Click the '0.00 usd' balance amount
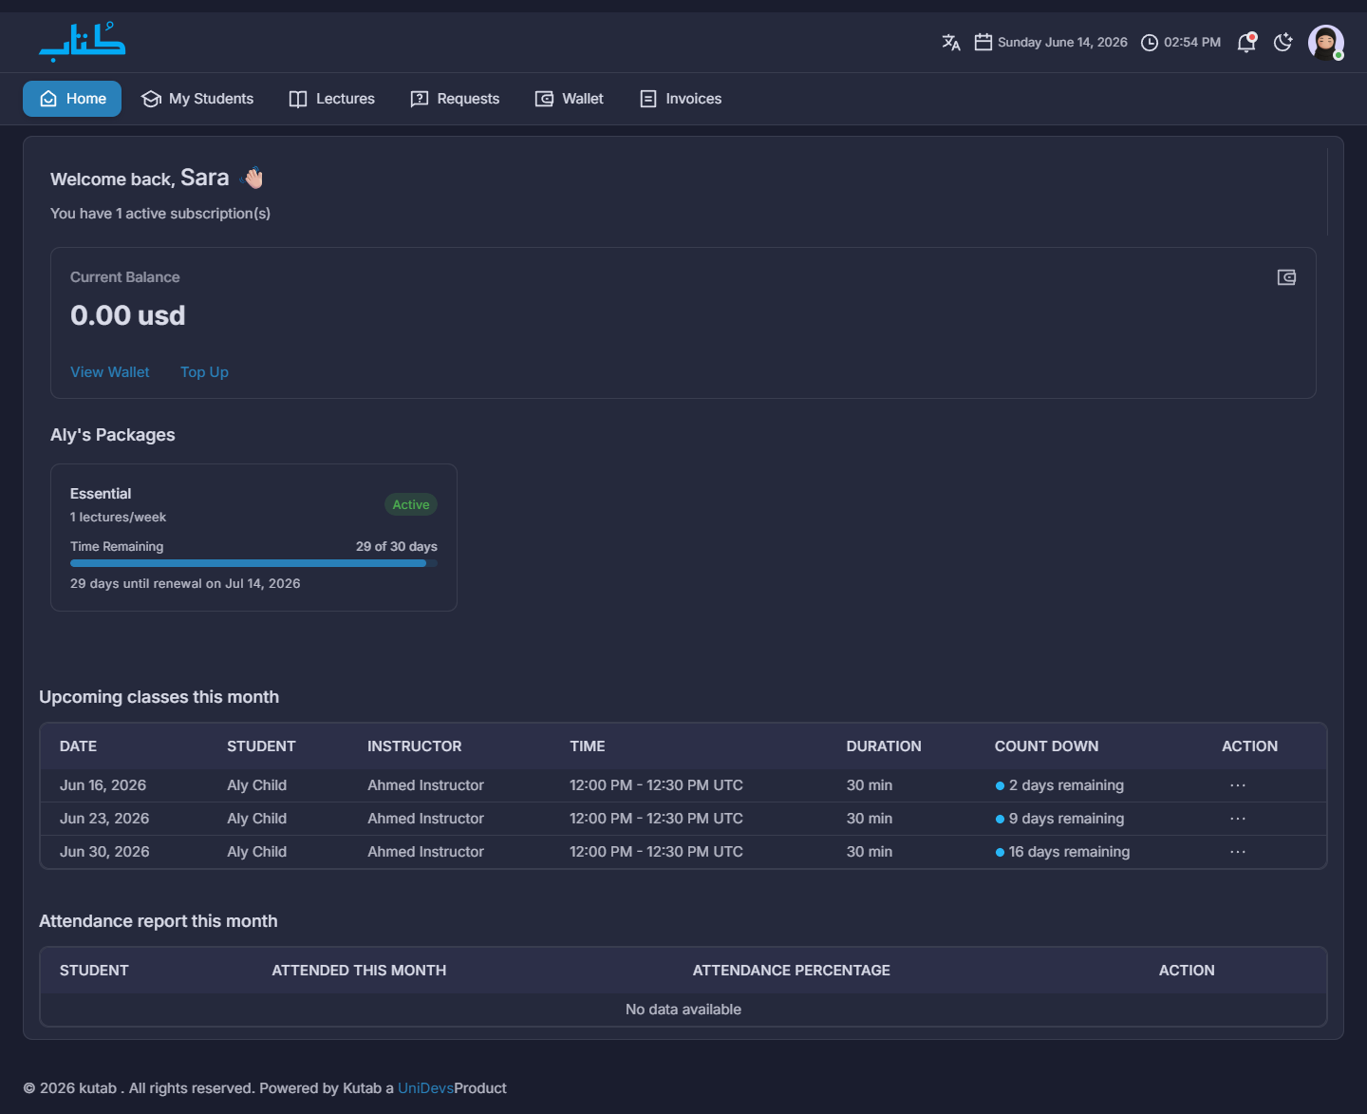The width and height of the screenshot is (1367, 1114). [x=127, y=315]
